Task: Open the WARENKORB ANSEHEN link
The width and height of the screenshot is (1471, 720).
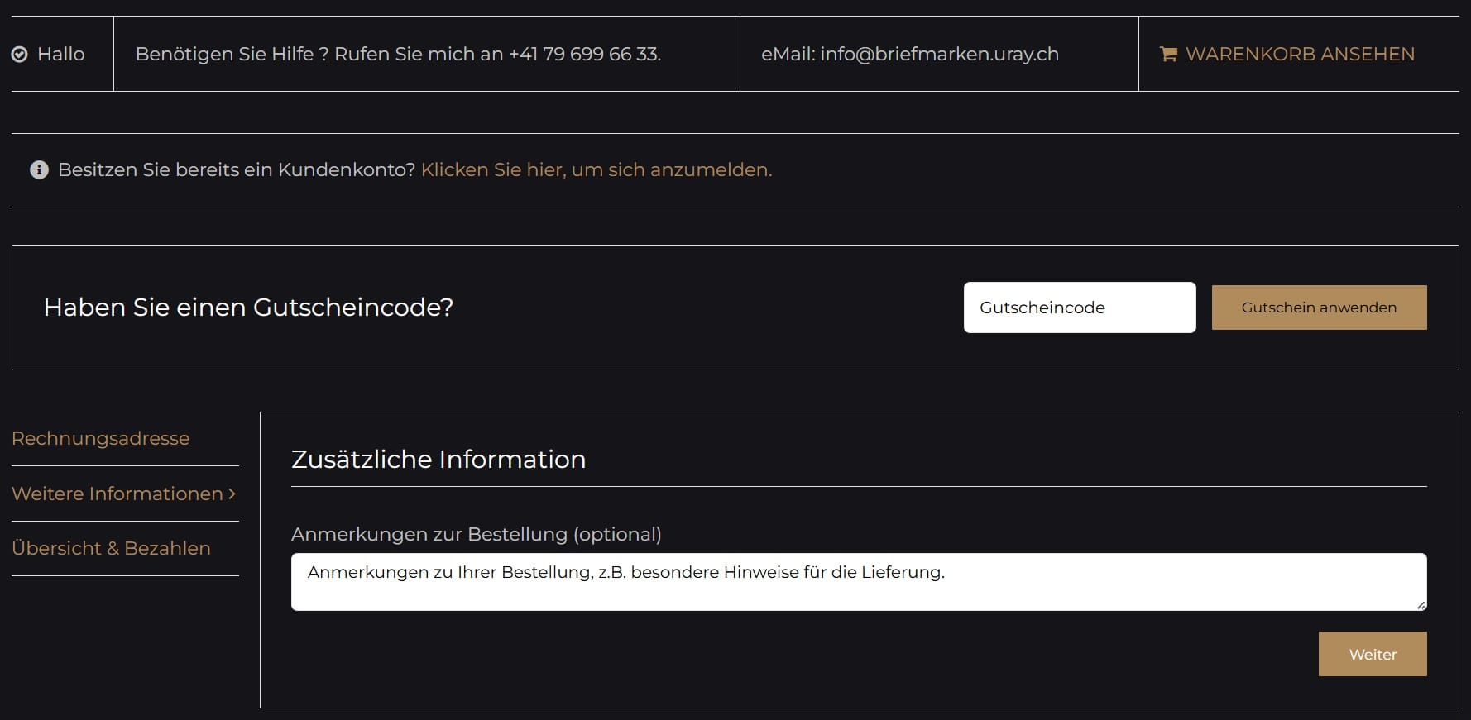Action: coord(1299,55)
